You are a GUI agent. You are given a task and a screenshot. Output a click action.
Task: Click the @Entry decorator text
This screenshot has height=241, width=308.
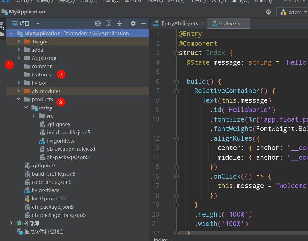click(x=190, y=34)
